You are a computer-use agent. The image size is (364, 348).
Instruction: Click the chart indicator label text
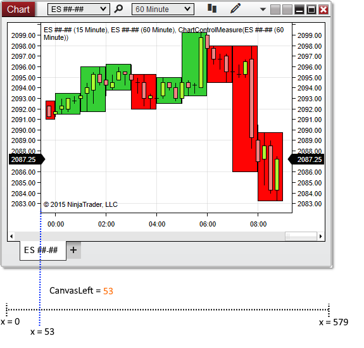tap(164, 34)
